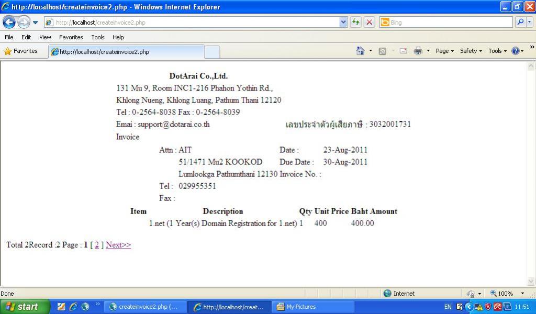The width and height of the screenshot is (536, 314).
Task: Open the File menu
Action: (x=9, y=37)
